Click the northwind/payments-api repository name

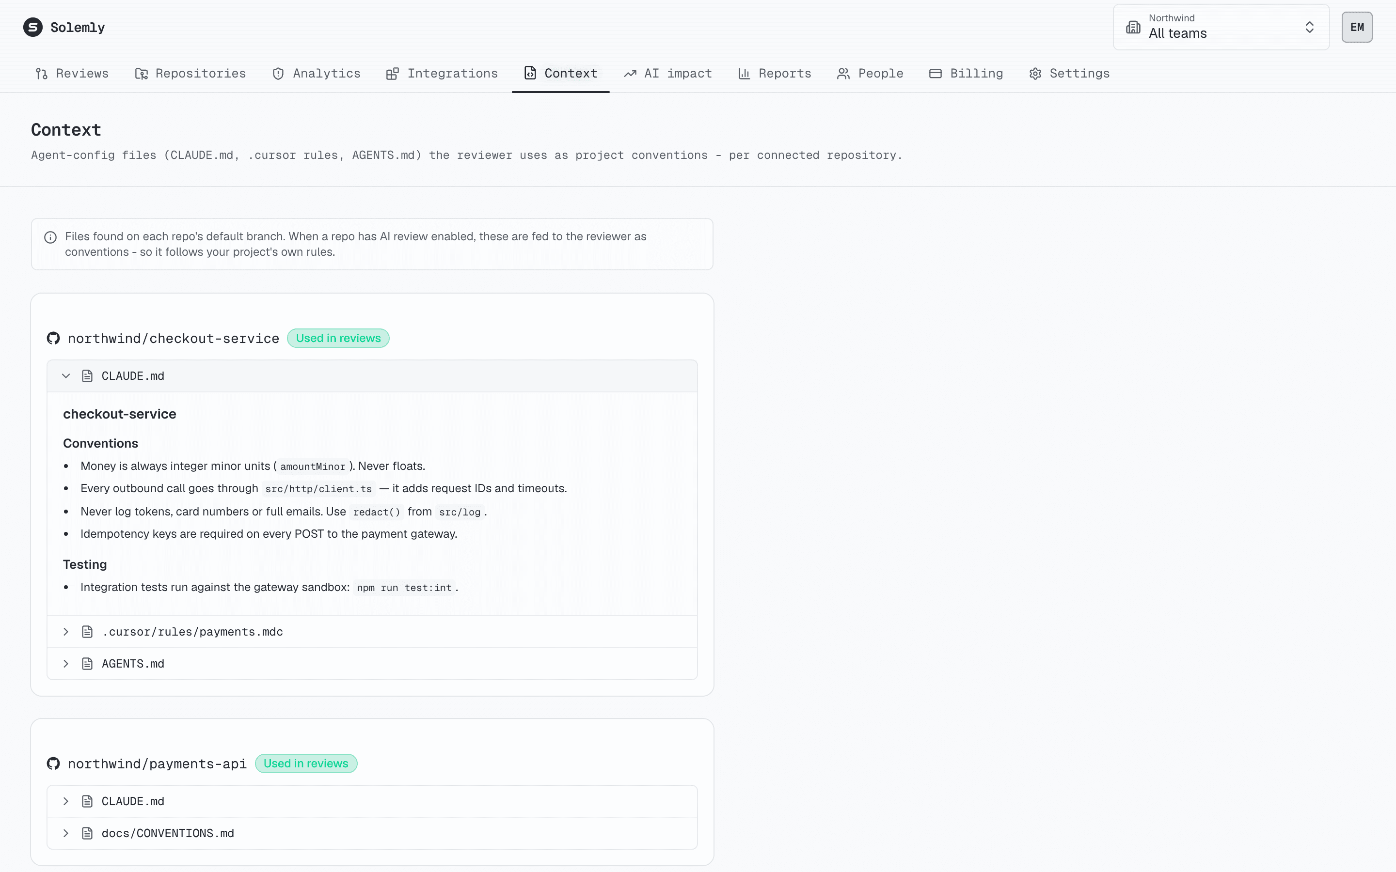click(157, 763)
